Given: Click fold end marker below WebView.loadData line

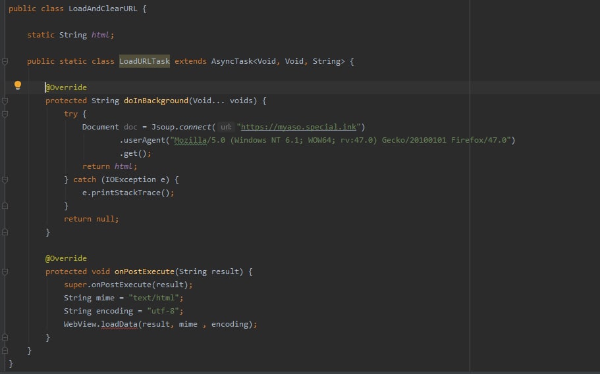Looking at the screenshot, I should tap(5, 337).
